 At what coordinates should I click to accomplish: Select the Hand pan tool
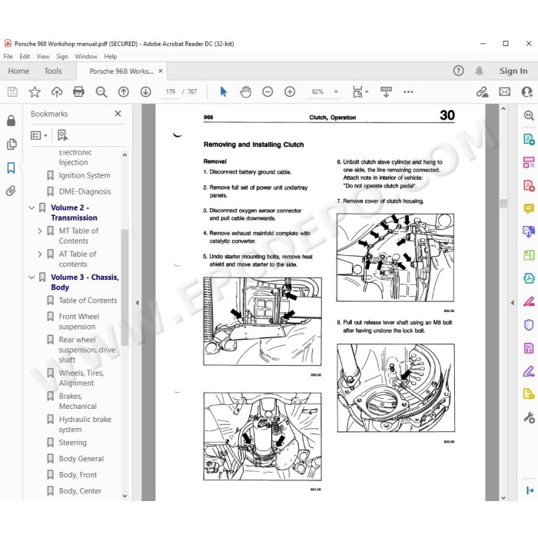pos(245,91)
